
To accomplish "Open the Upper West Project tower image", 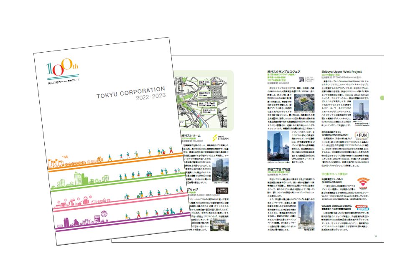I will 361,110.
